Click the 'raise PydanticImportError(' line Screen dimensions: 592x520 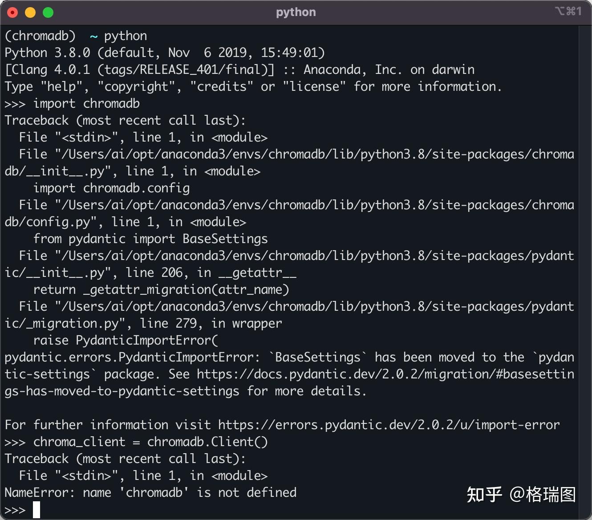click(x=126, y=341)
